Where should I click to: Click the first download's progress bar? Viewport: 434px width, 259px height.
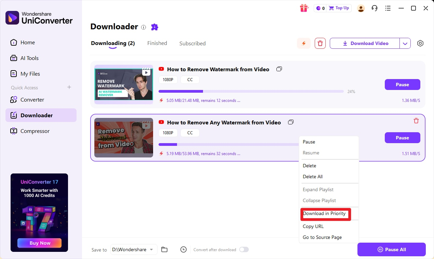coord(251,91)
